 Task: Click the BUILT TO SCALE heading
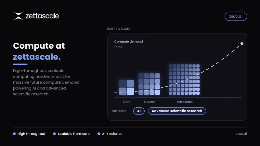(x=118, y=29)
